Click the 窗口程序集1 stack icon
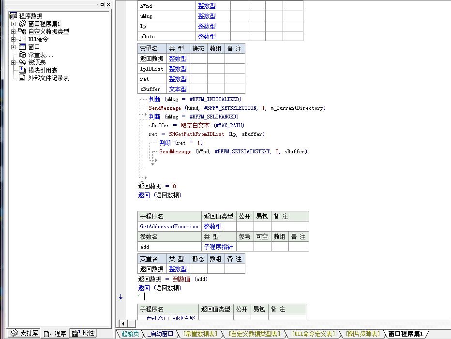This screenshot has height=339, width=451. click(x=22, y=24)
